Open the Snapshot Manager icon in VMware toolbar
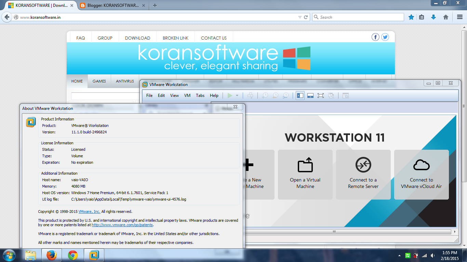The width and height of the screenshot is (467, 262). [285, 96]
